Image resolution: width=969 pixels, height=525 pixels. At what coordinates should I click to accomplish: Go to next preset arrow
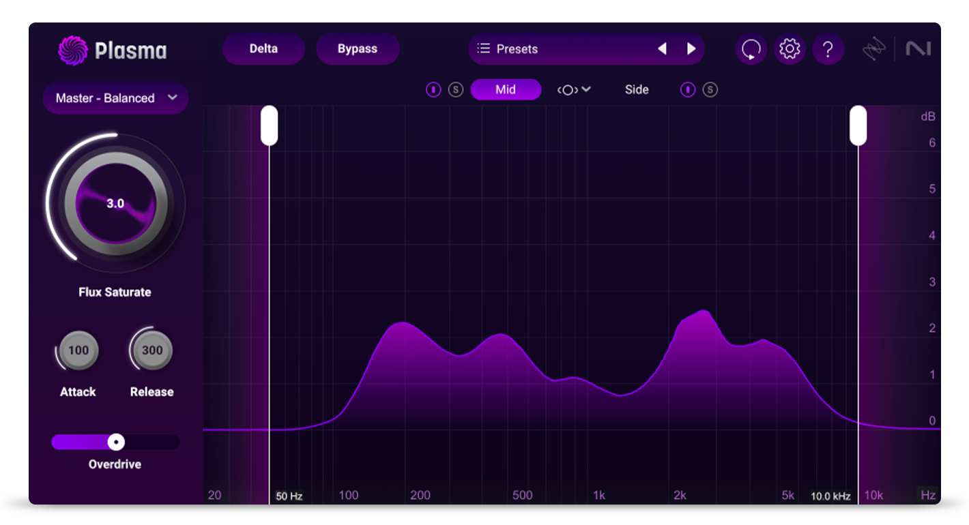[691, 49]
